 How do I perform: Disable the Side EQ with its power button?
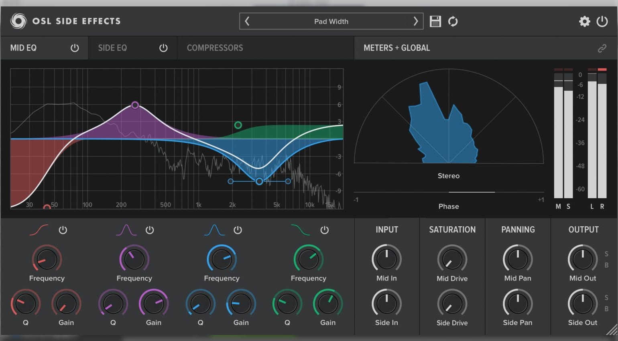[163, 48]
